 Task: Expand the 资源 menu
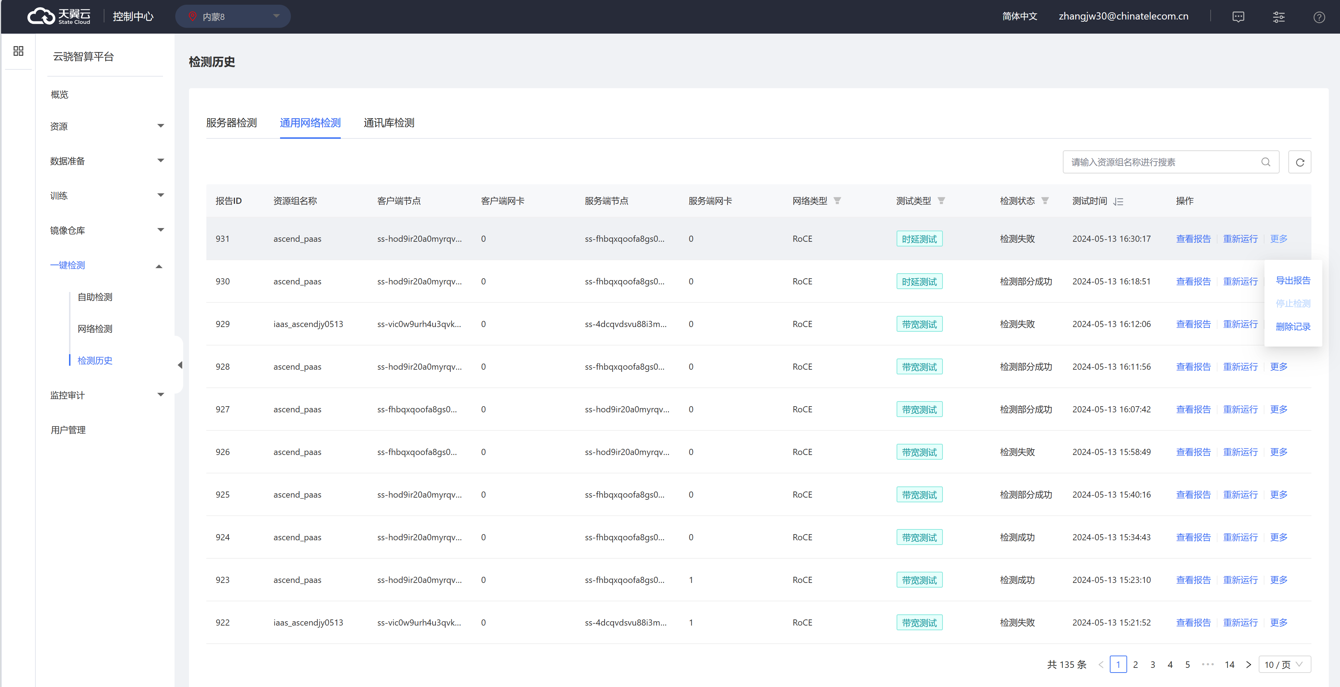(107, 126)
